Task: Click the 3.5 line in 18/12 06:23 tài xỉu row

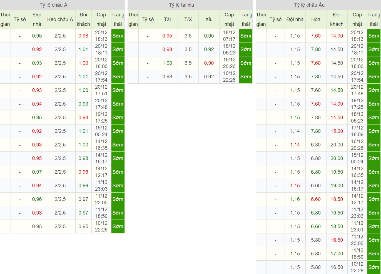Action: point(188,49)
